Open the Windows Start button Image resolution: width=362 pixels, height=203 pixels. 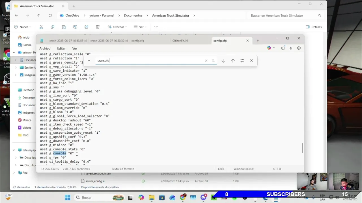[x=67, y=197]
